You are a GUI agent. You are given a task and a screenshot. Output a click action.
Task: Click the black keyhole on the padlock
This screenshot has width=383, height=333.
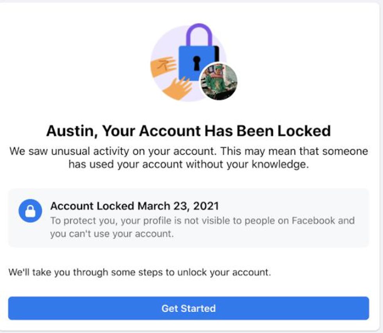coord(197,63)
